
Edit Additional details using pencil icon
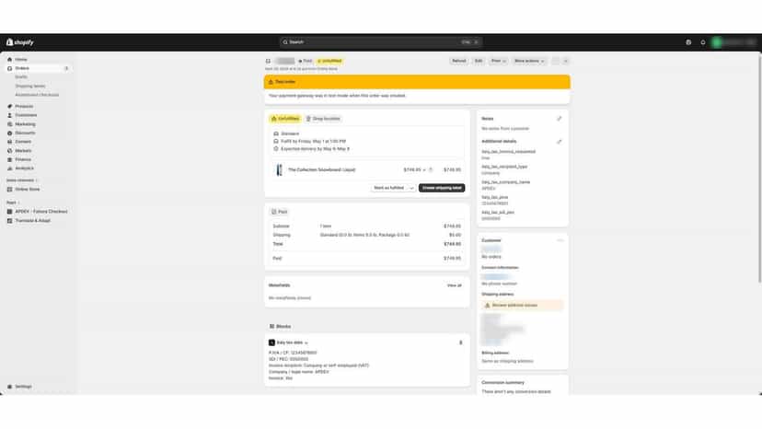click(560, 142)
